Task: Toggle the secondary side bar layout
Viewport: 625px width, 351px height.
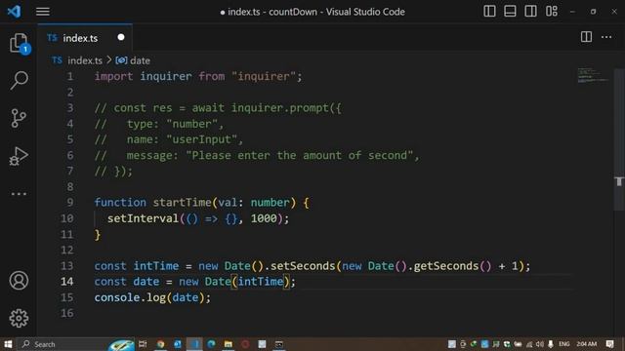Action: tap(530, 11)
